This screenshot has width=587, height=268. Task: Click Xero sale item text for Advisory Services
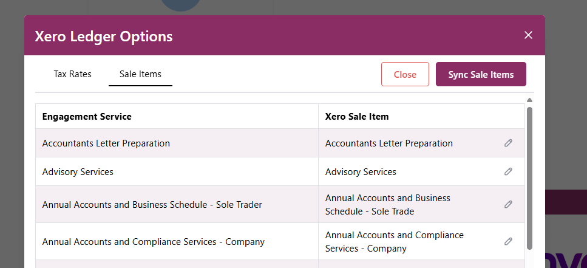361,172
